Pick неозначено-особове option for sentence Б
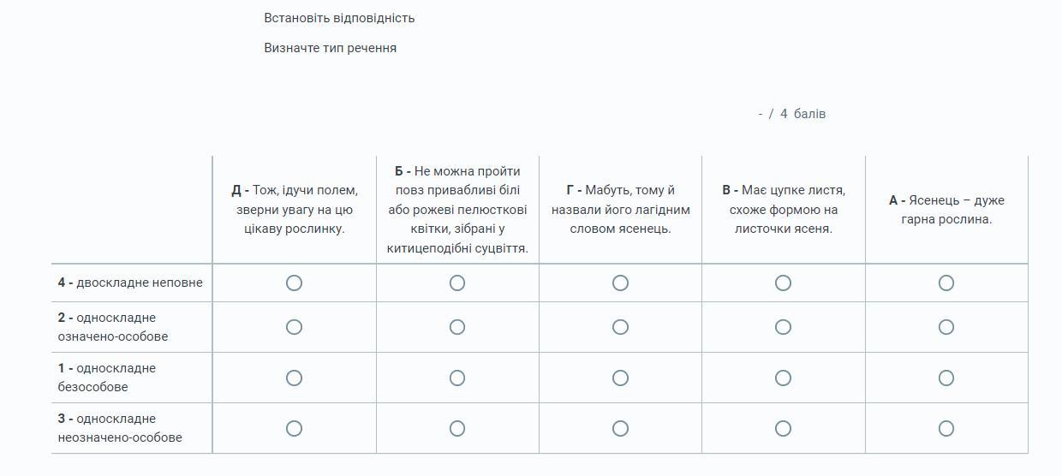 click(457, 428)
